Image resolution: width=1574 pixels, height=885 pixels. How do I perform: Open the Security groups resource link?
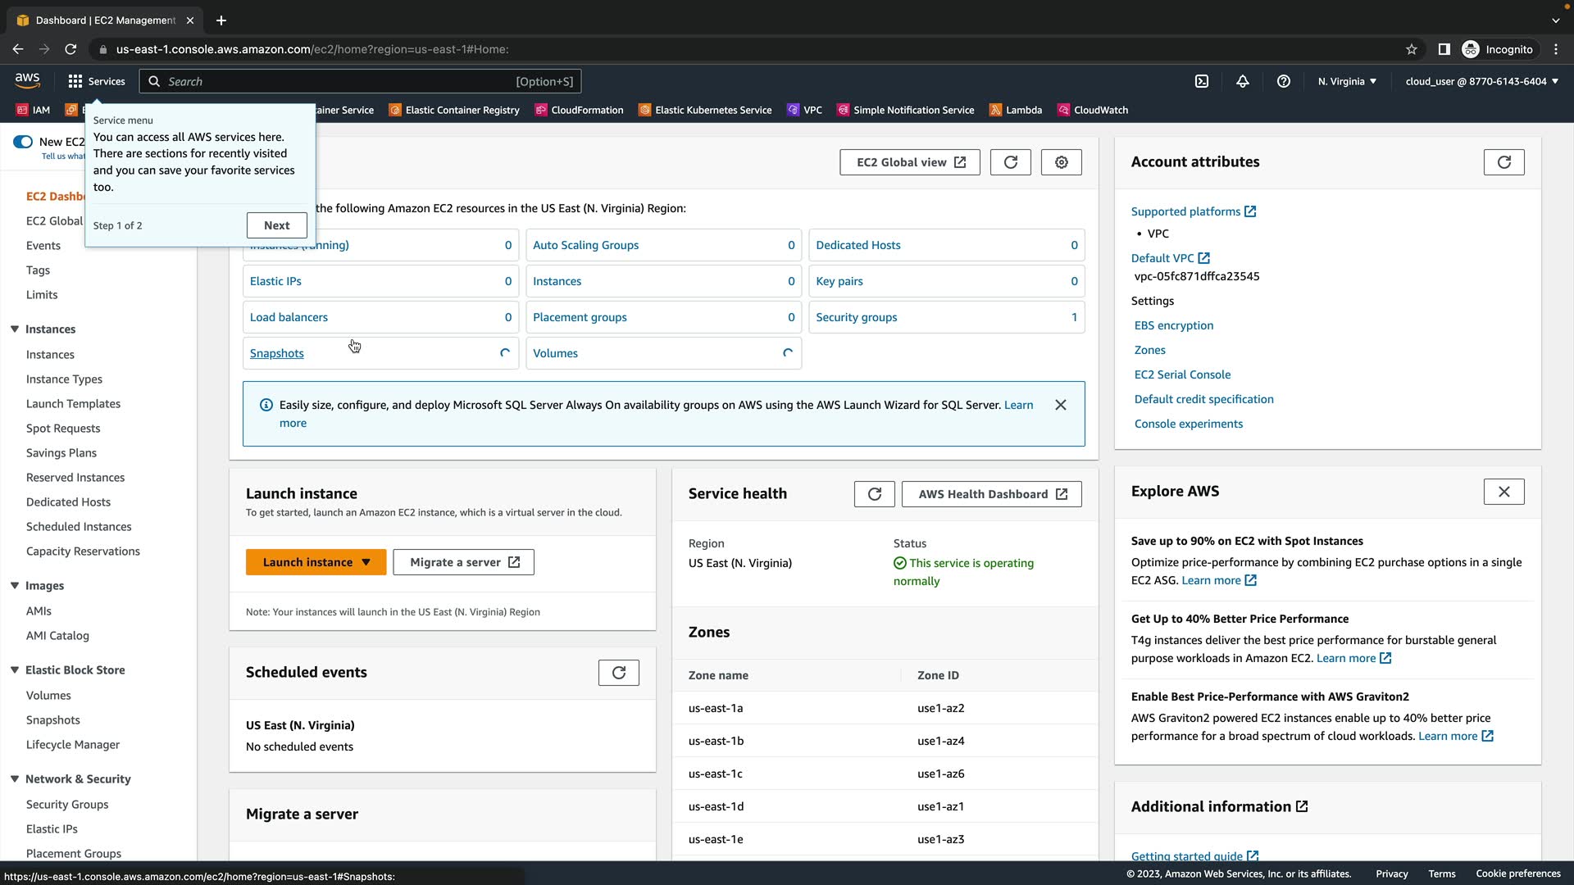click(x=856, y=317)
